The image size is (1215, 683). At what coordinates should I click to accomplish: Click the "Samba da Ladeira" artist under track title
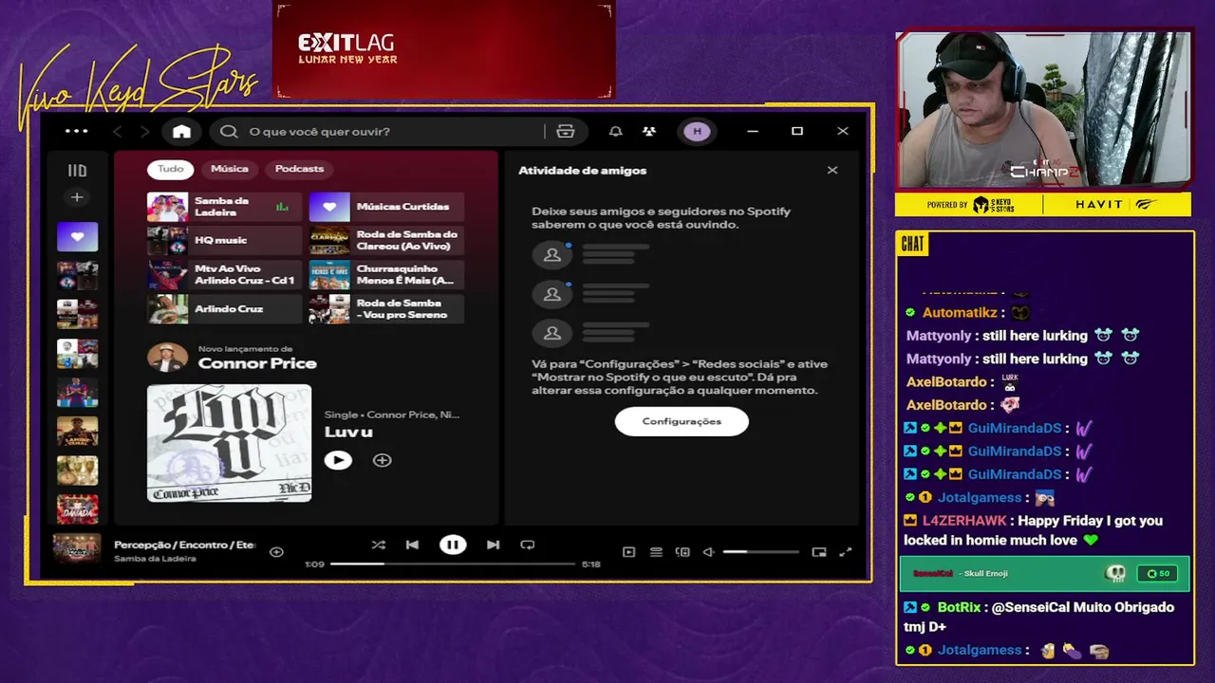[x=156, y=559]
